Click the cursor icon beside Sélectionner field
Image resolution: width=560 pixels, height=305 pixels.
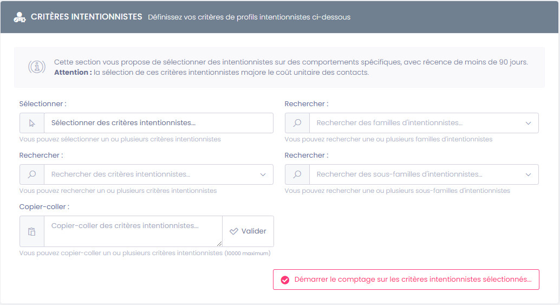(32, 123)
